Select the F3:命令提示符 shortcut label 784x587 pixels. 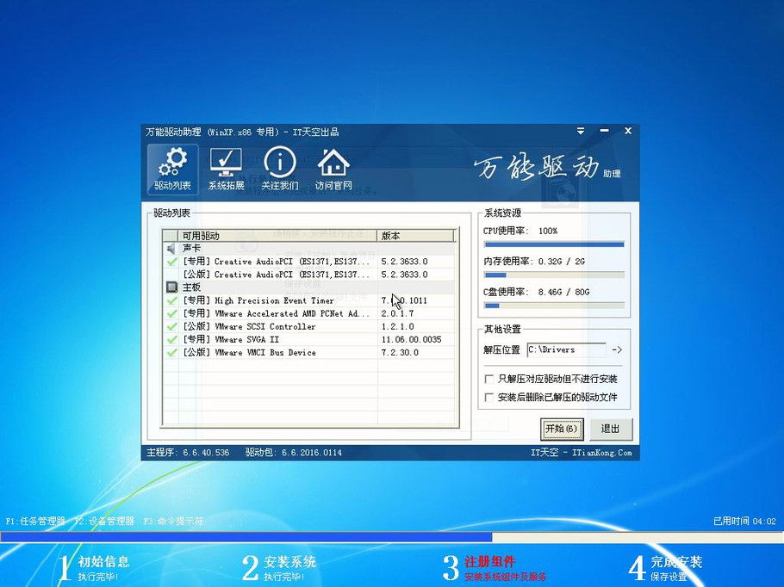[x=173, y=521]
